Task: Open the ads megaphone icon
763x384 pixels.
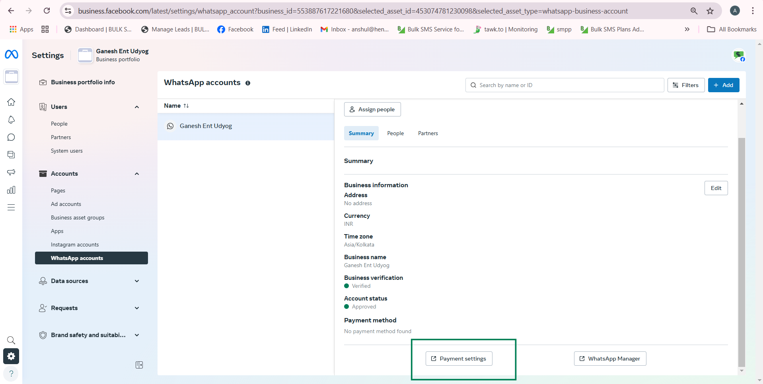Action: [x=11, y=172]
